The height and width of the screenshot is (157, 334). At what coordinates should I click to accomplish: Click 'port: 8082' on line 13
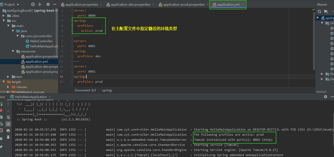[x=86, y=72]
